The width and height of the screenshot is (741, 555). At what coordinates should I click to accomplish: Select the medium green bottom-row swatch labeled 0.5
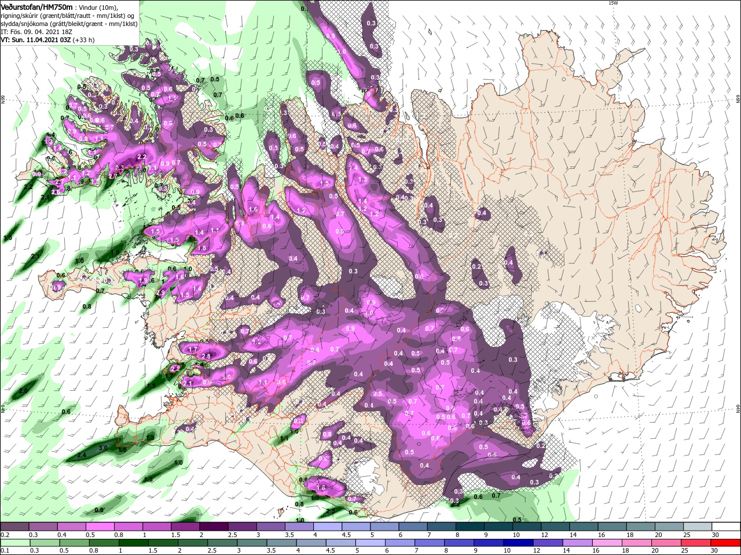tap(74, 543)
